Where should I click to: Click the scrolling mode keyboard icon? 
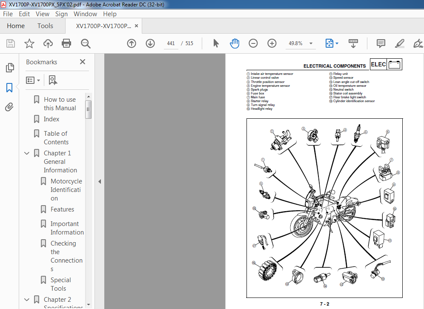point(353,43)
